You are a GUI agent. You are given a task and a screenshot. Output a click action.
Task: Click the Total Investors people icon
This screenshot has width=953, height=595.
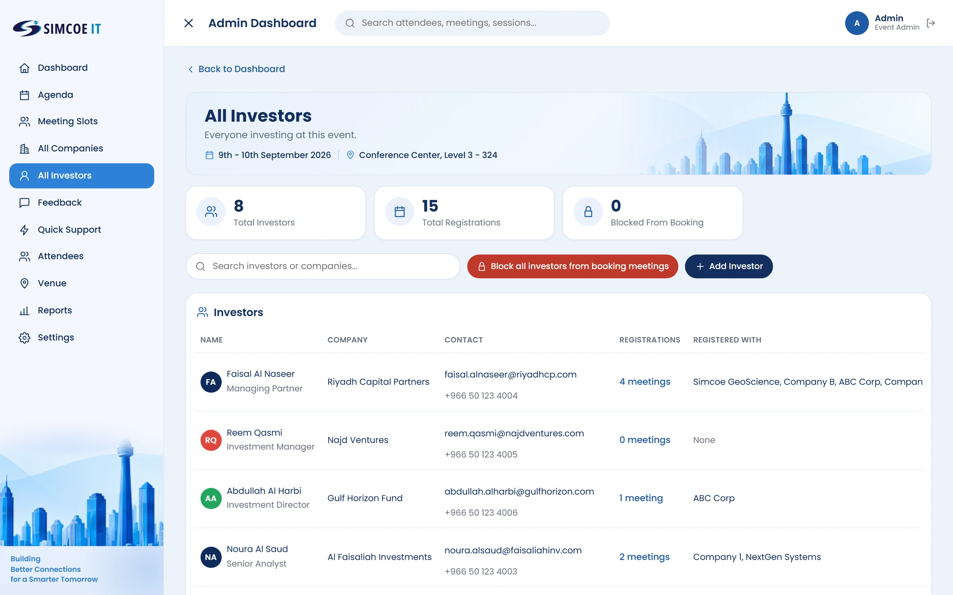pyautogui.click(x=211, y=212)
